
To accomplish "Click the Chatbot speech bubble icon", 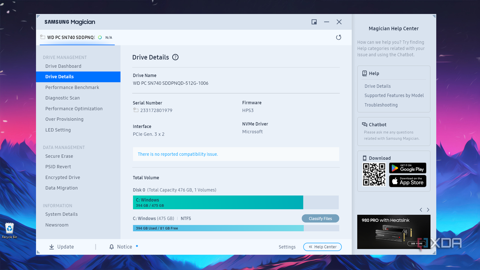I will pyautogui.click(x=365, y=125).
